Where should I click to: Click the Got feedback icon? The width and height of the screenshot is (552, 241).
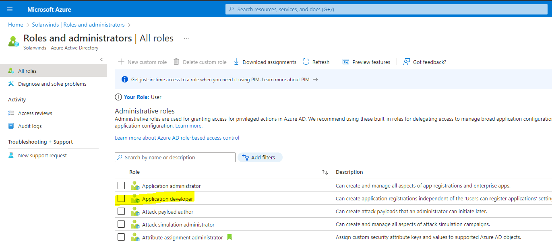pos(407,62)
